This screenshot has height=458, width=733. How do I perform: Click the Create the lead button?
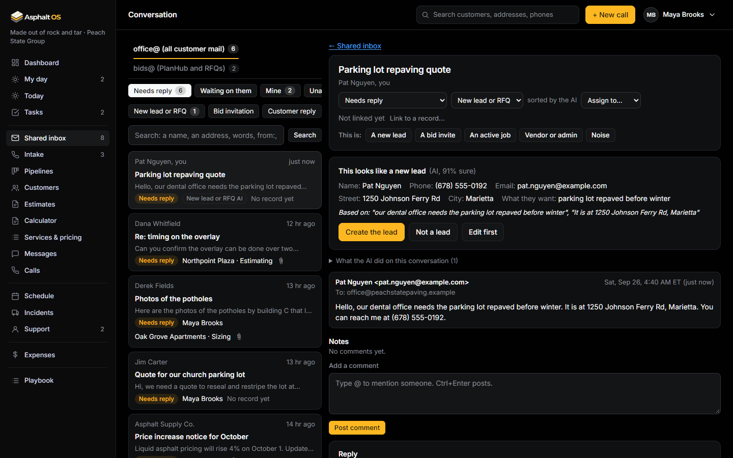[x=372, y=232]
